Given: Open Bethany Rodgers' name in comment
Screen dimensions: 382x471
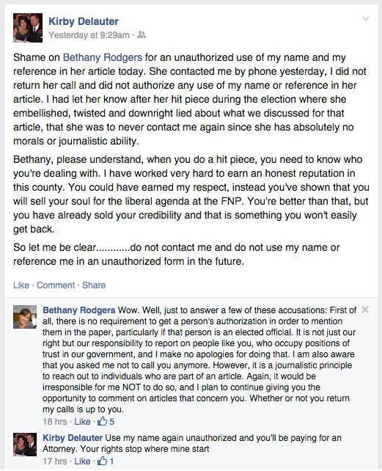Looking at the screenshot, I should [79, 310].
